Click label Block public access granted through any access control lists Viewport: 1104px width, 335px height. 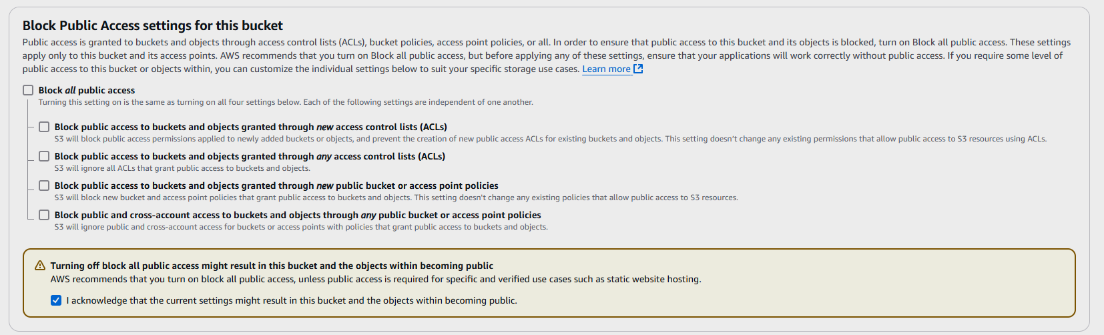[x=250, y=156]
